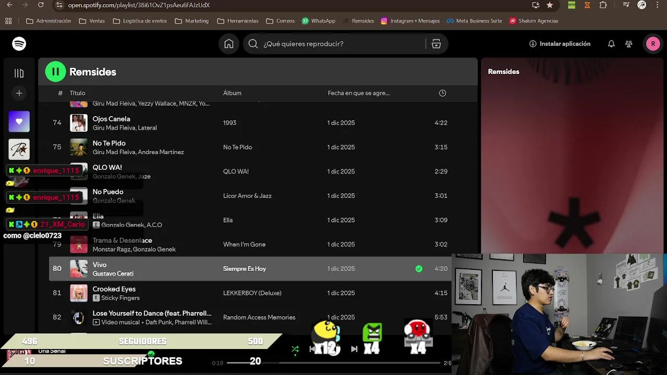Open the Licor Amor & Jazz album
Viewport: 667px width, 375px height.
tap(248, 196)
